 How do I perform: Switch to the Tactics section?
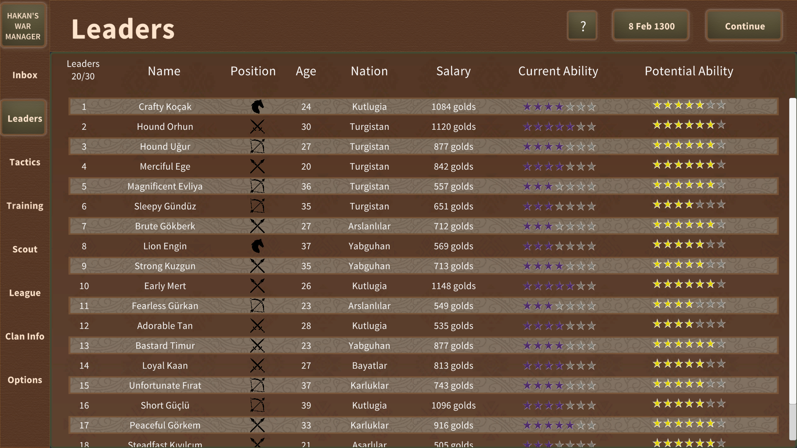[x=24, y=162]
